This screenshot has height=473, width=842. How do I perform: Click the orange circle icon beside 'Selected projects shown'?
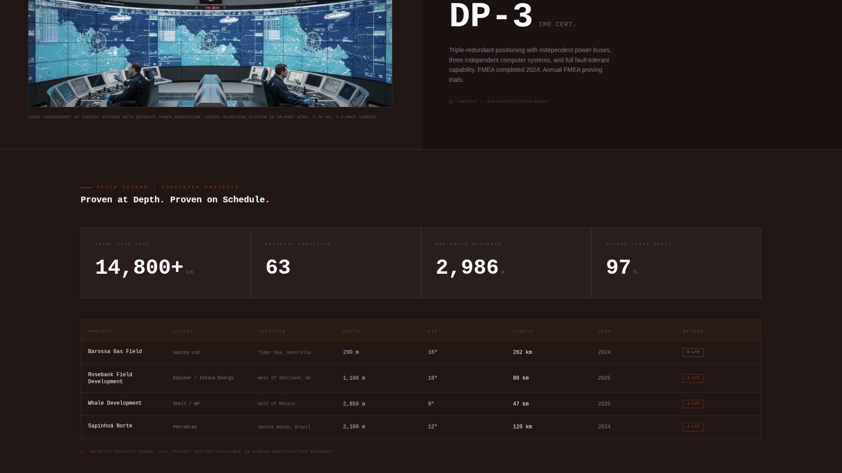(x=82, y=452)
